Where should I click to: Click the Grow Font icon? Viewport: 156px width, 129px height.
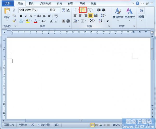[x=51, y=21]
